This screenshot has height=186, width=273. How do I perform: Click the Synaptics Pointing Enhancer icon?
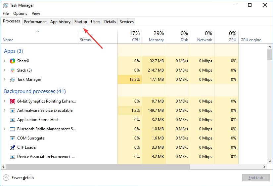tap(13, 101)
